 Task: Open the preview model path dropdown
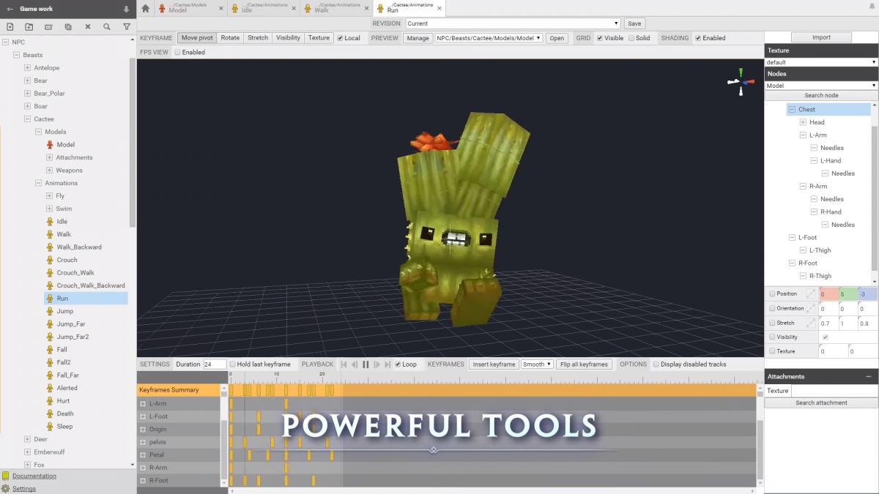click(489, 38)
